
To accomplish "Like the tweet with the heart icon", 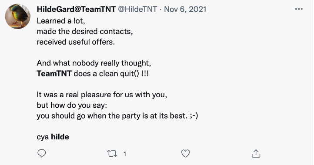I will pos(185,154).
